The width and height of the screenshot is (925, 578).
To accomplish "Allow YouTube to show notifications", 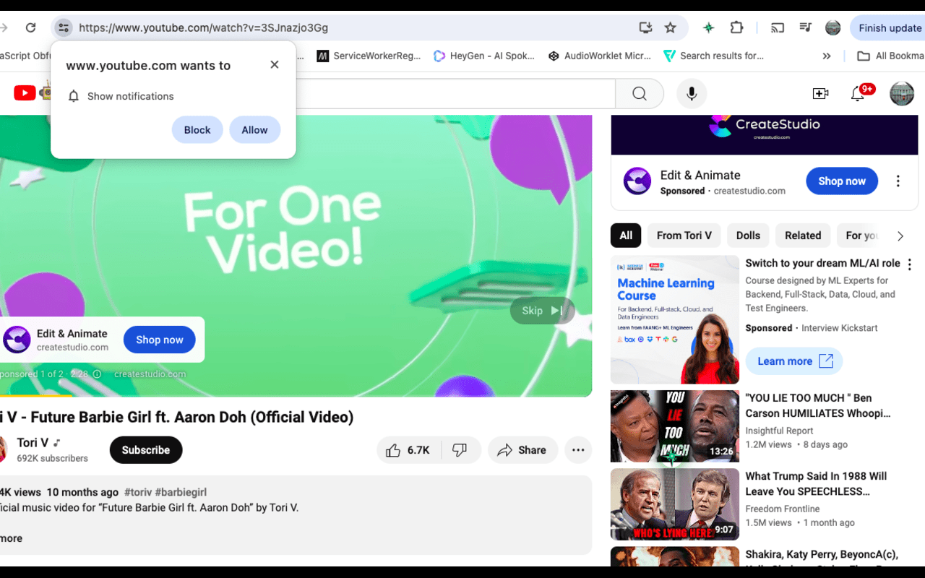I will [x=254, y=130].
